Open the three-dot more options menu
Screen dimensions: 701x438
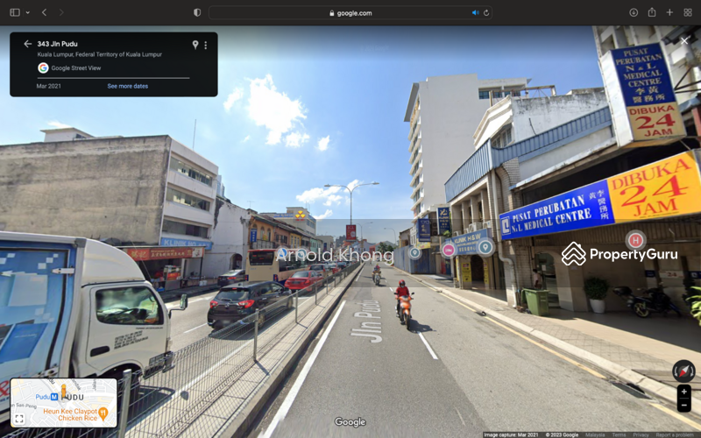point(206,45)
